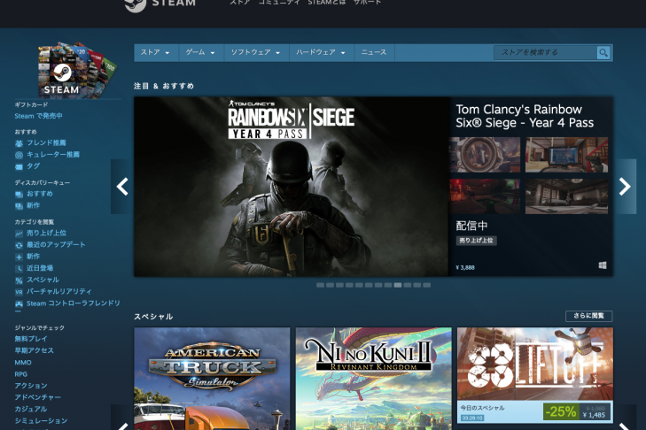View the dojo interior screenshot thumbnail
The height and width of the screenshot is (430, 646).
(x=566, y=196)
